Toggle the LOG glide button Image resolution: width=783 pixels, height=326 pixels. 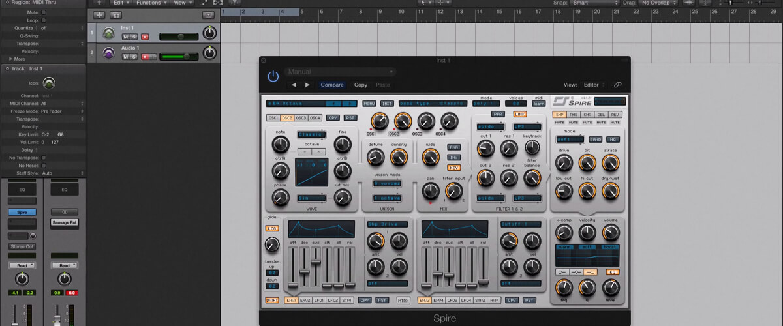[271, 229]
